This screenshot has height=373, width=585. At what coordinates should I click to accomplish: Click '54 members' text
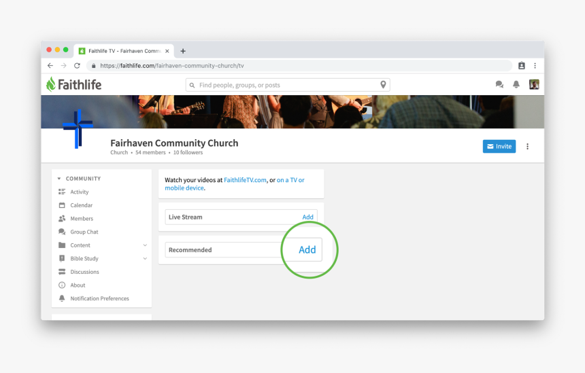[150, 152]
